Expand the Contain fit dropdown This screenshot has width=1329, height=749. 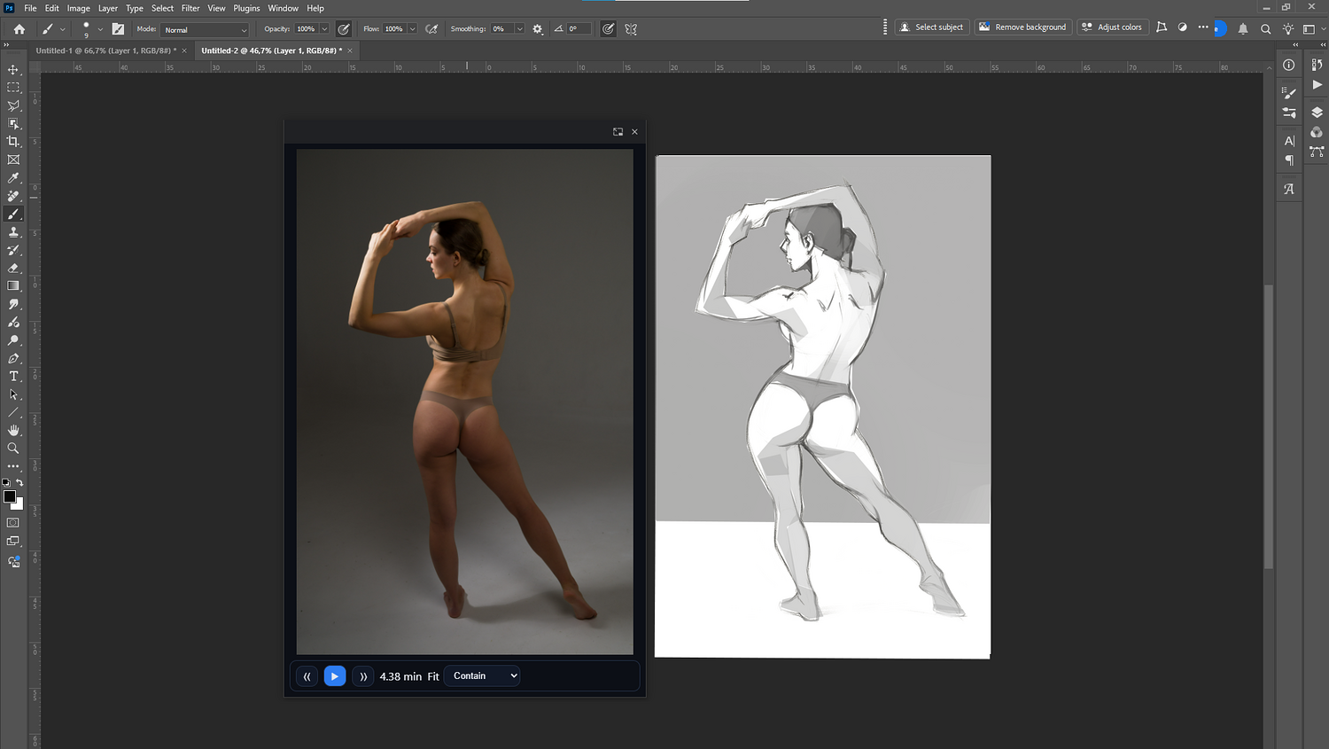[x=483, y=675]
